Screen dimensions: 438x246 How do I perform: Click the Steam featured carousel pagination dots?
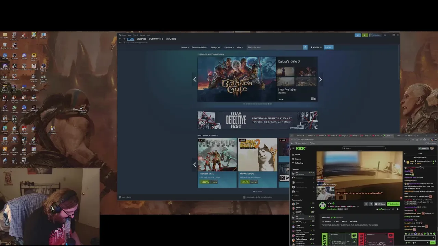(x=257, y=104)
